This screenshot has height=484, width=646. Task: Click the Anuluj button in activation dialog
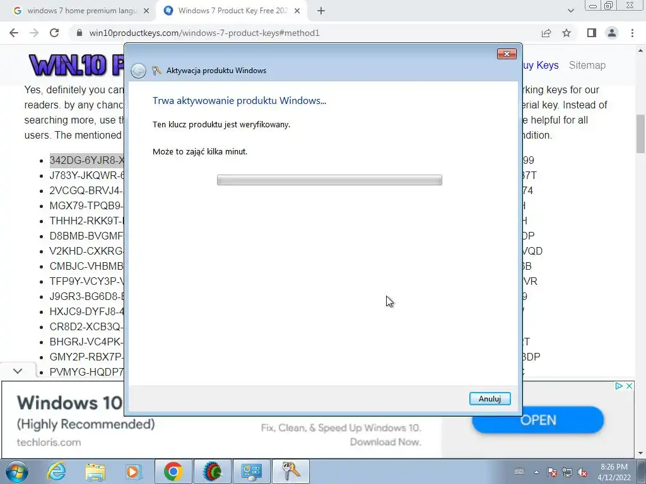pyautogui.click(x=490, y=398)
